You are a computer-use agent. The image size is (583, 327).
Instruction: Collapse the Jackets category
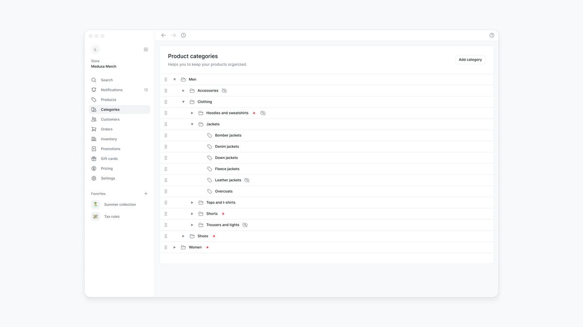tap(192, 125)
